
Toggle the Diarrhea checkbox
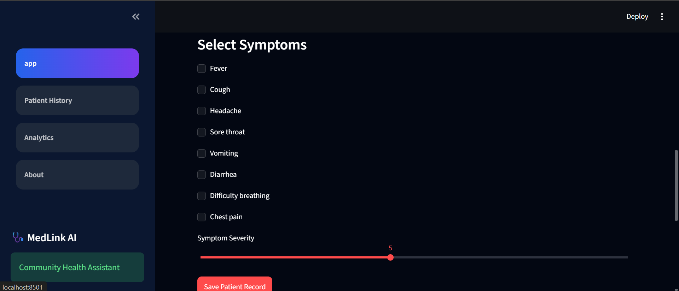point(202,175)
